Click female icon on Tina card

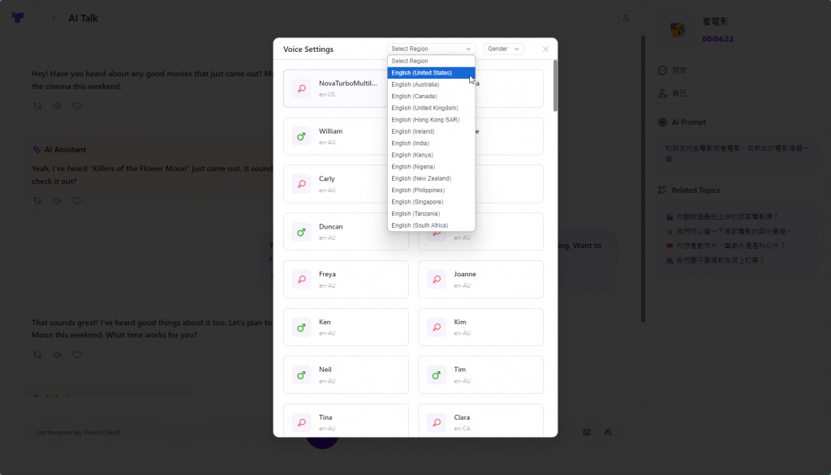point(302,422)
